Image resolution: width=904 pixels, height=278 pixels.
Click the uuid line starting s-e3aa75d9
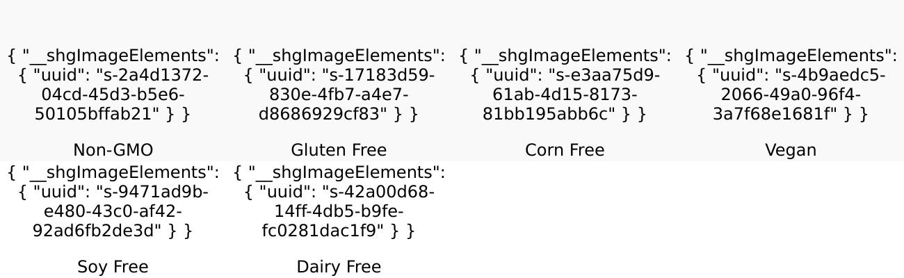tap(565, 75)
